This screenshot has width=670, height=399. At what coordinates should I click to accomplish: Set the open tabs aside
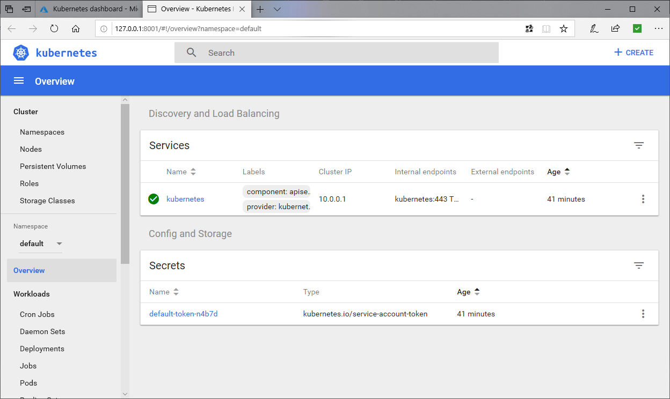(26, 9)
